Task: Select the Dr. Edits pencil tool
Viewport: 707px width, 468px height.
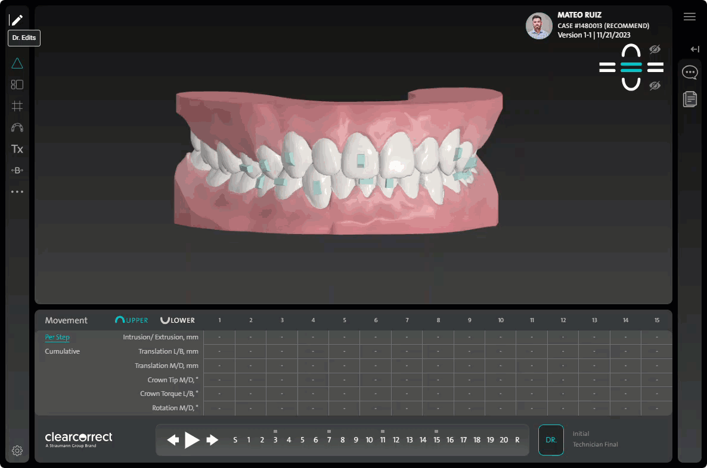Action: coord(17,20)
